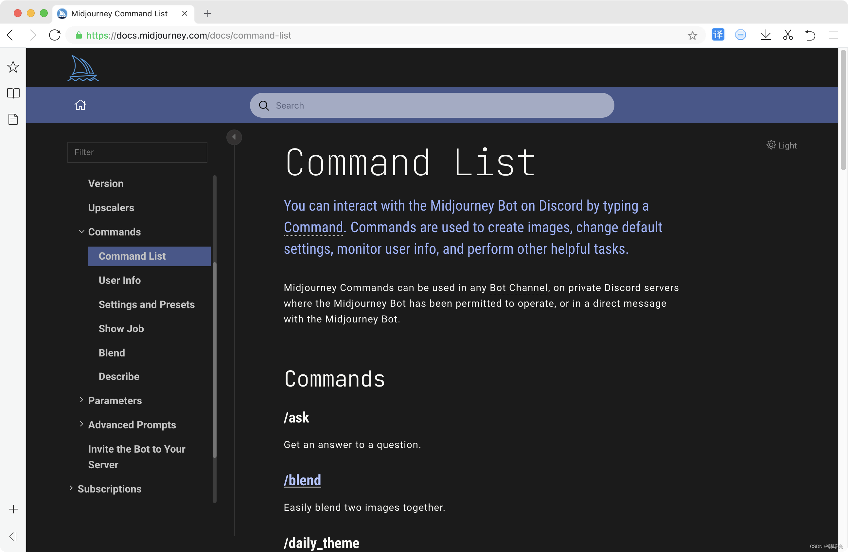The image size is (848, 552).
Task: Collapse the left sidebar with arrow button
Action: point(234,137)
